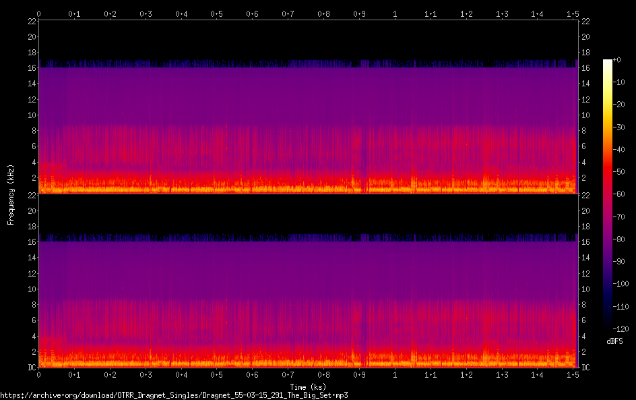Click the 'dBFS' label under the color scale
Screen dimensions: 636x400
click(x=614, y=342)
